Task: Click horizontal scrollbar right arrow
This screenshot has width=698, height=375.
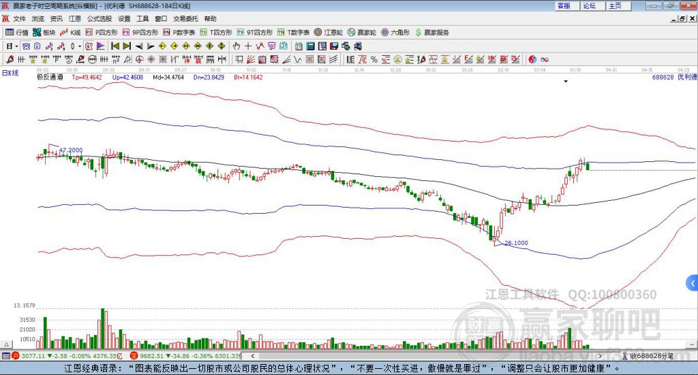Action: (600, 356)
